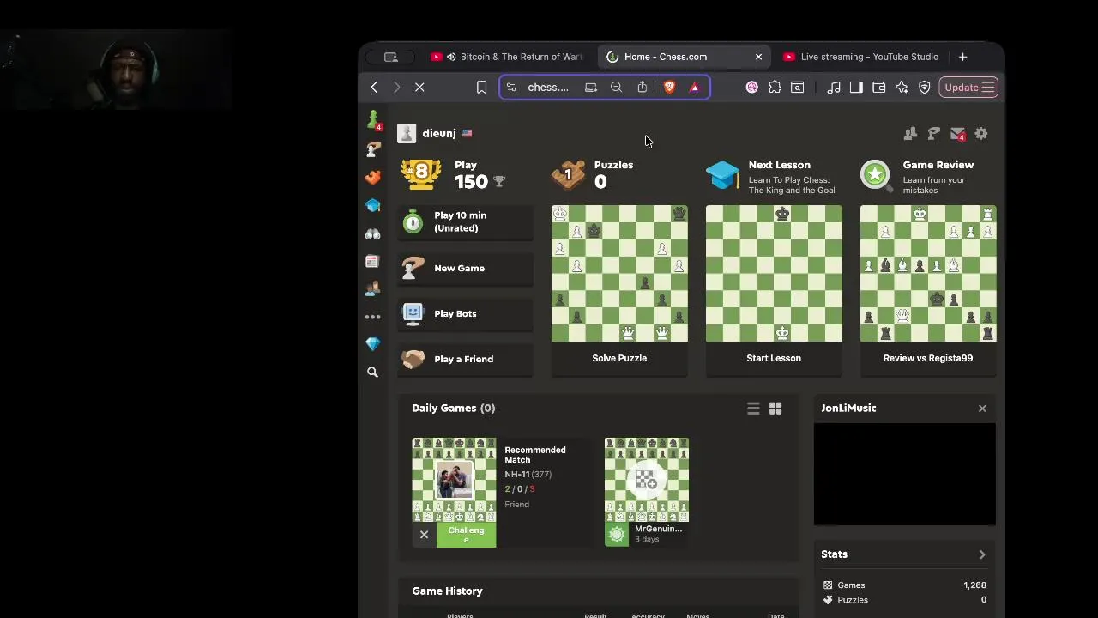The width and height of the screenshot is (1098, 618).
Task: Toggle the browser sidebar panel icon
Action: pos(856,87)
